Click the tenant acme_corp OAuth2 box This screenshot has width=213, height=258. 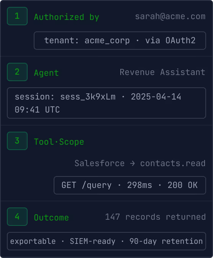click(x=120, y=41)
